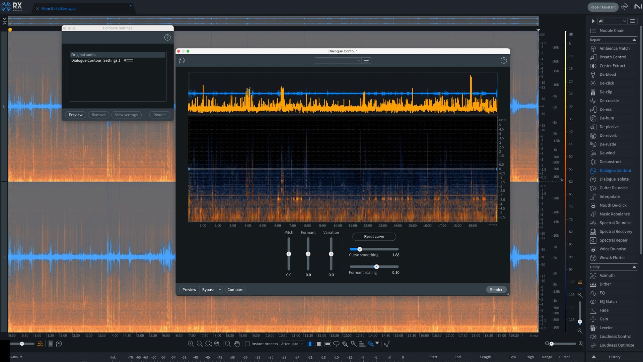Select Original audio comparison option

tap(118, 55)
